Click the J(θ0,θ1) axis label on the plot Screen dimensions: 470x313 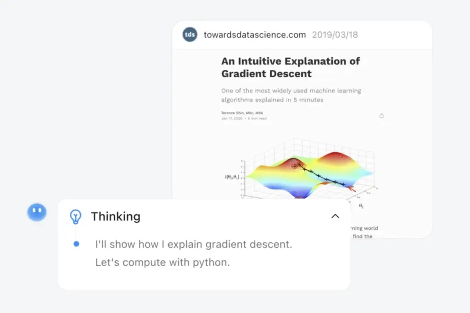231,177
